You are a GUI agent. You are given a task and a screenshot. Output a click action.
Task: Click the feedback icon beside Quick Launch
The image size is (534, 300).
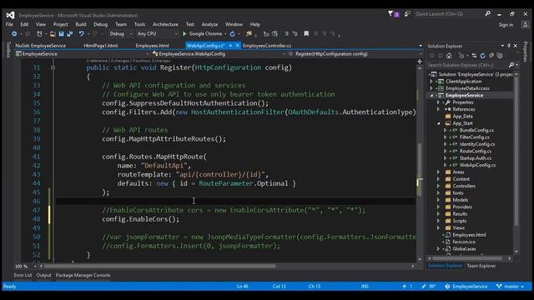(x=407, y=14)
